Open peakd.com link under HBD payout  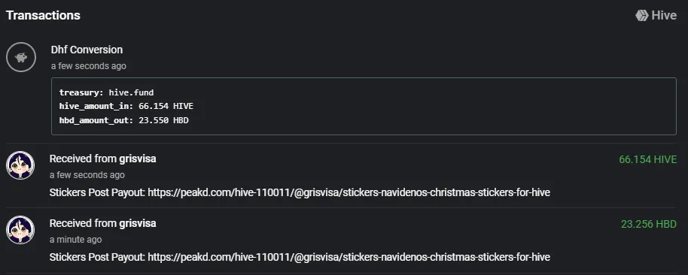349,257
